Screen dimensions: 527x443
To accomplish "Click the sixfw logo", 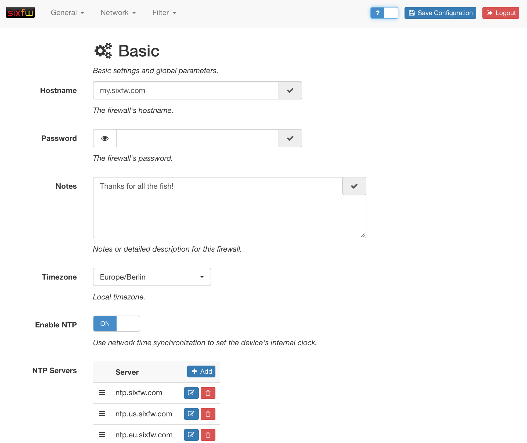I will pos(20,13).
